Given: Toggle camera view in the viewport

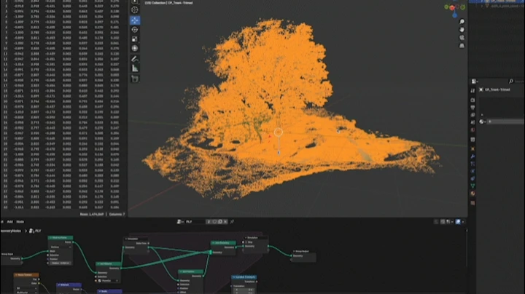Looking at the screenshot, I should (462, 38).
